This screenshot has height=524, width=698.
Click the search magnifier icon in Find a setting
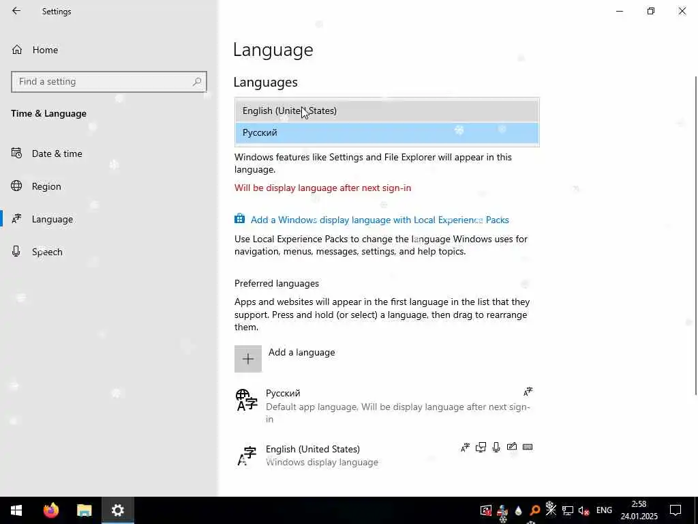coord(197,82)
